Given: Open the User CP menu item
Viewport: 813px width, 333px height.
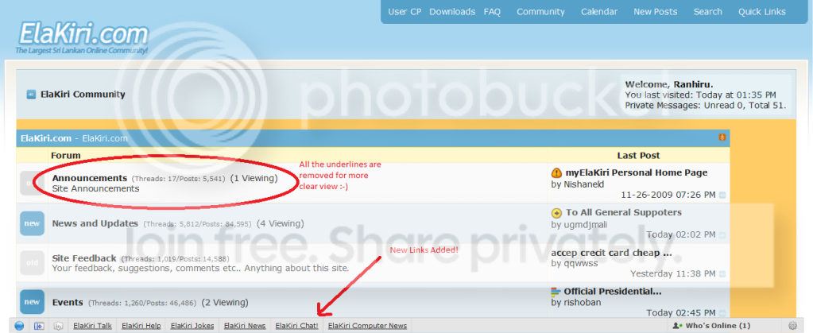Looking at the screenshot, I should click(x=405, y=11).
